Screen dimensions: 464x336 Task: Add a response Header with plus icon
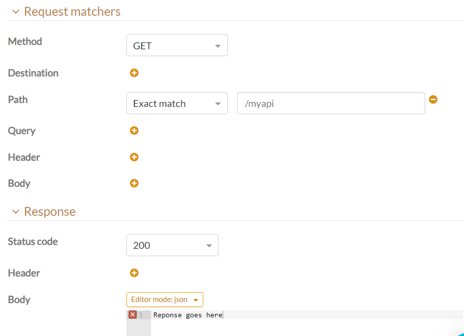[134, 273]
